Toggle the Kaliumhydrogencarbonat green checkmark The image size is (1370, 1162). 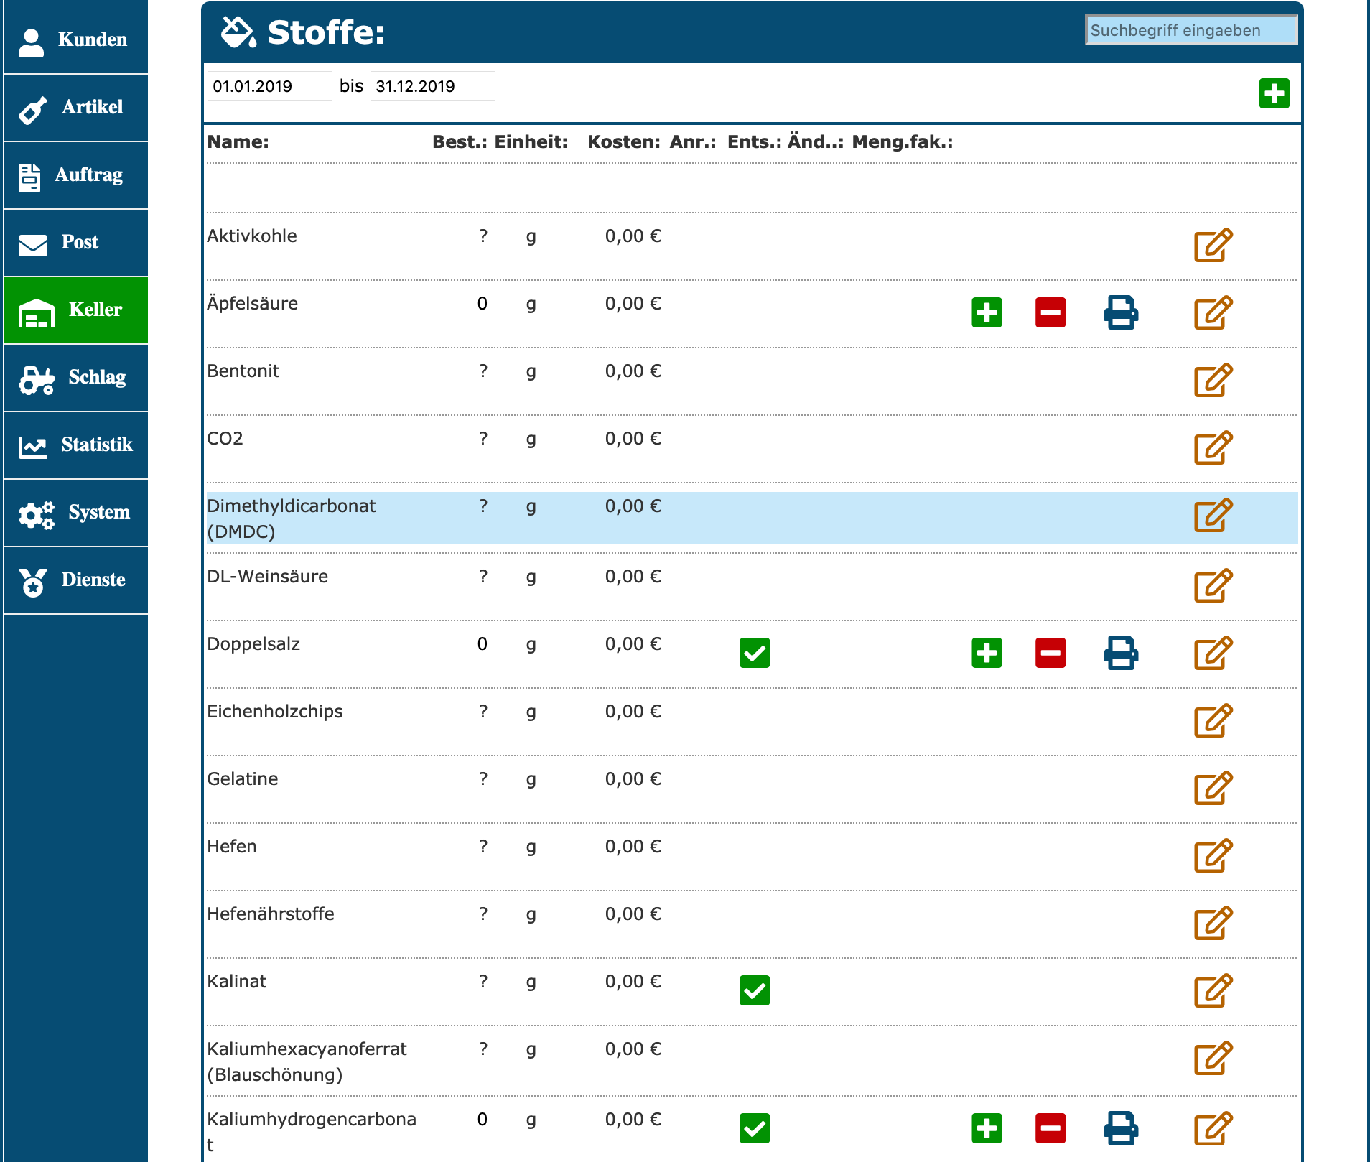[x=754, y=1128]
